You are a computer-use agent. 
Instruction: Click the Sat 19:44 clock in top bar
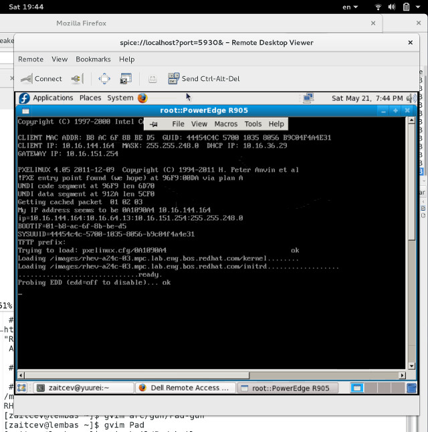[26, 7]
